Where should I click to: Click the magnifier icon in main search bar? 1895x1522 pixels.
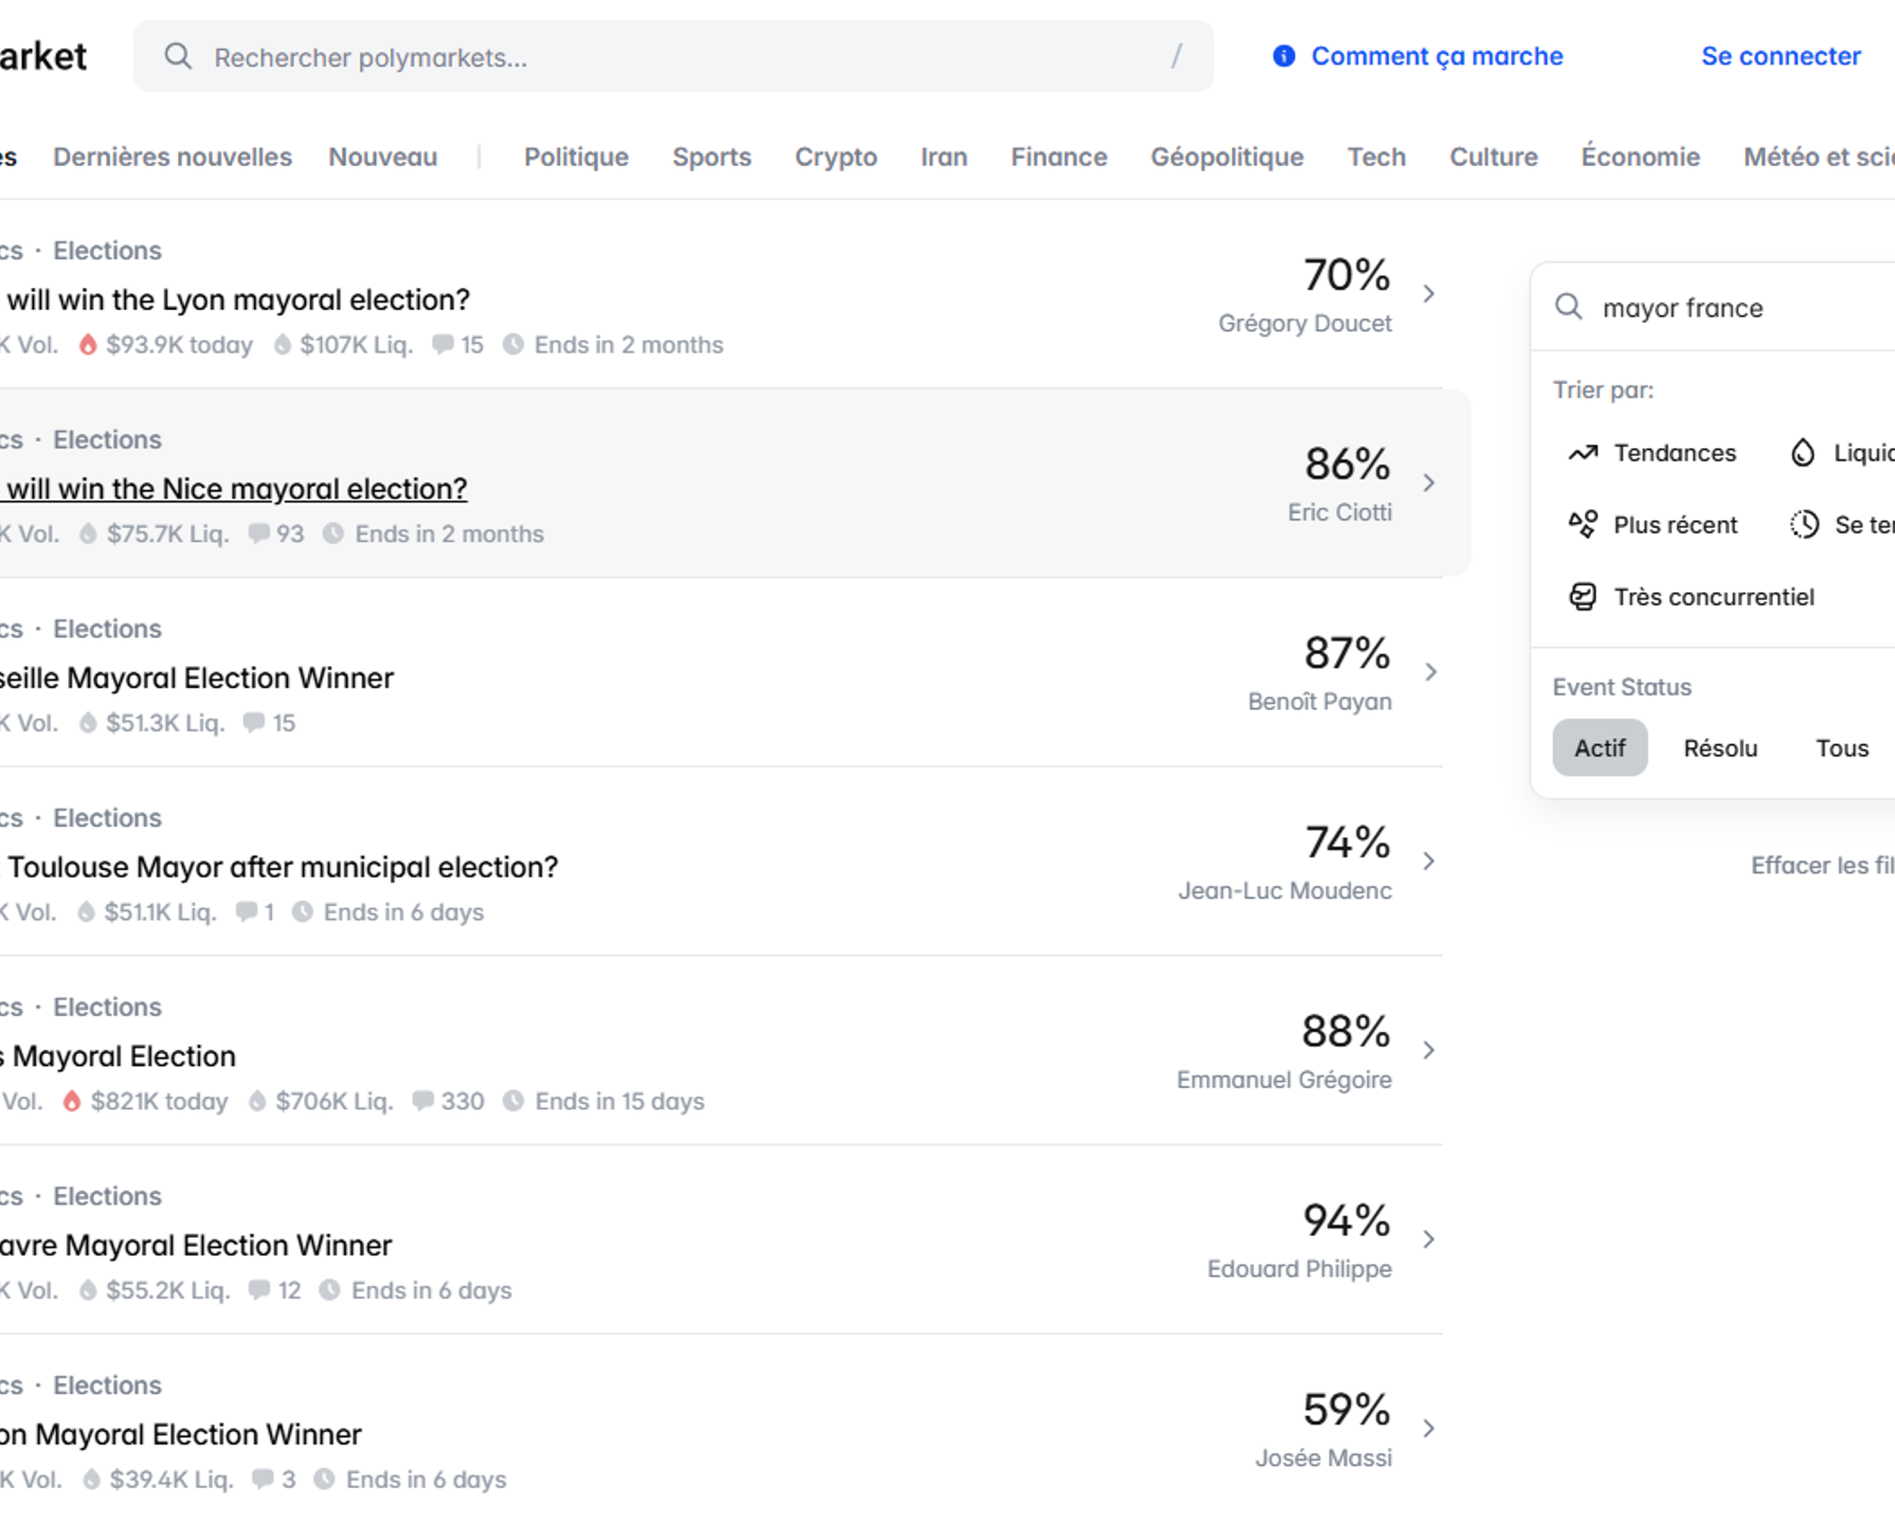(178, 57)
